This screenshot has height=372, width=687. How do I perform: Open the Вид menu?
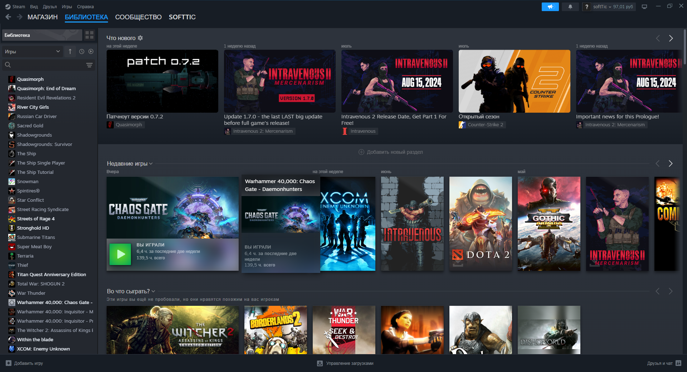[34, 6]
